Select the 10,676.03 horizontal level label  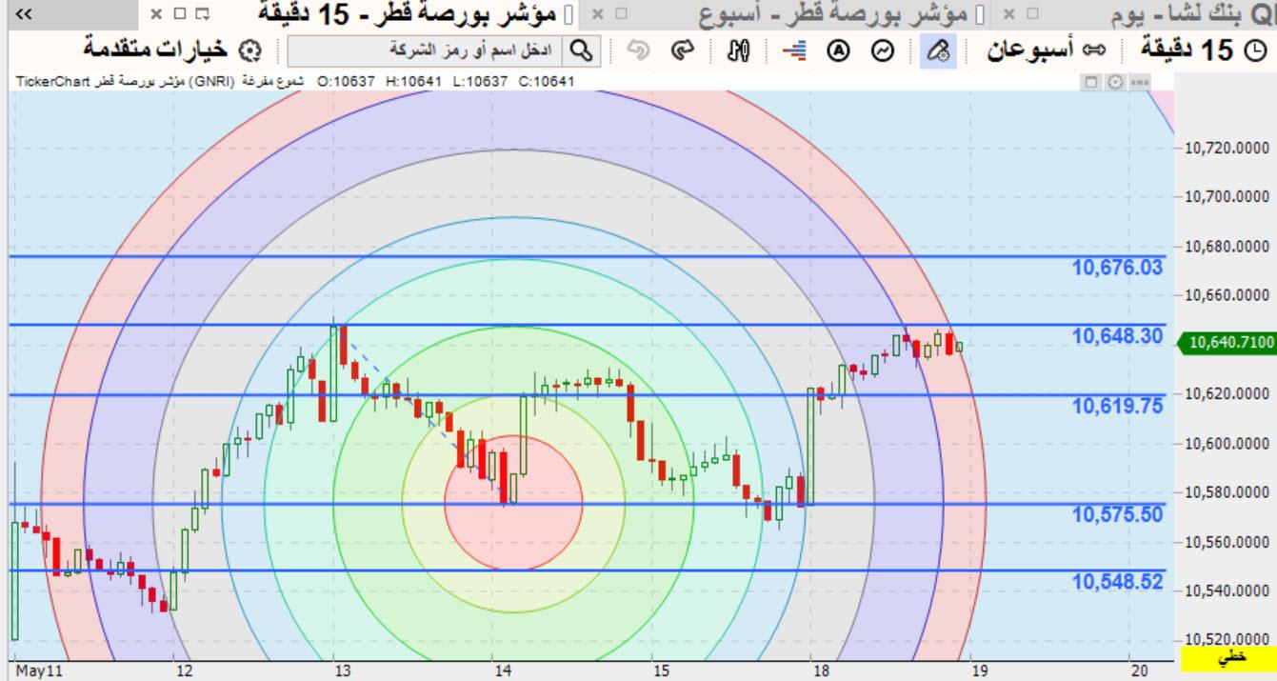(x=1117, y=268)
